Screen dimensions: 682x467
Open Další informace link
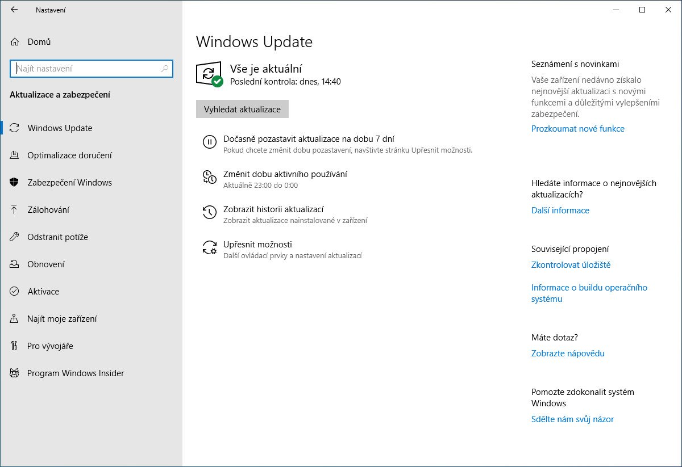pyautogui.click(x=560, y=210)
